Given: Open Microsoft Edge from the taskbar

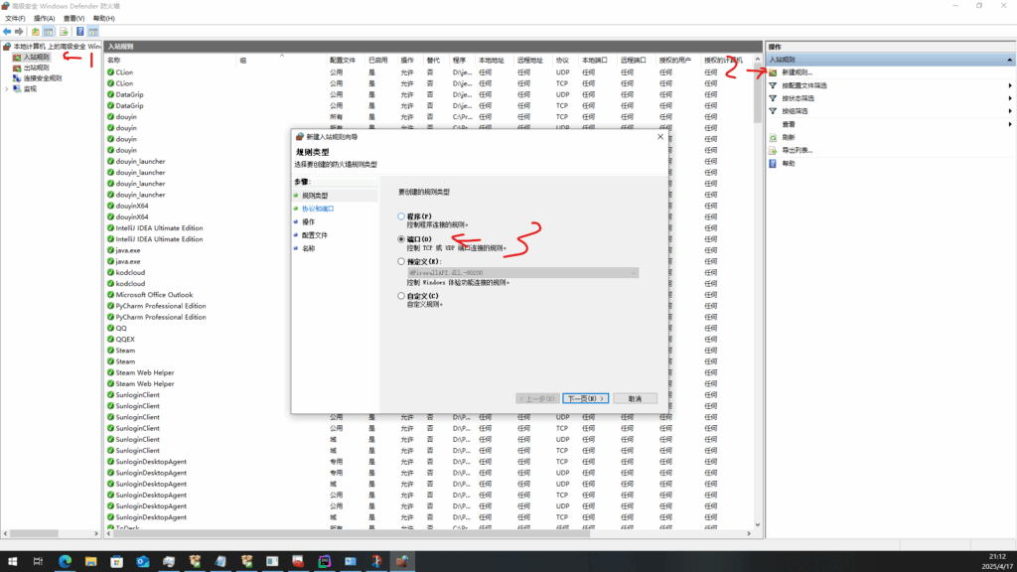Looking at the screenshot, I should coord(65,562).
